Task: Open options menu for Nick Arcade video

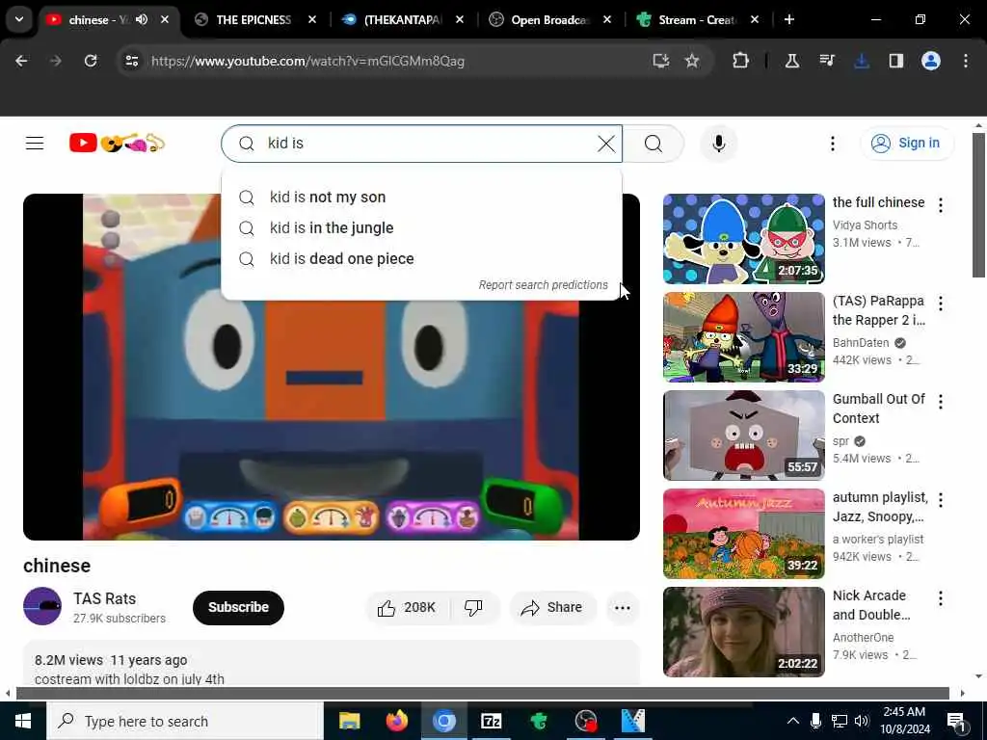Action: tap(941, 597)
